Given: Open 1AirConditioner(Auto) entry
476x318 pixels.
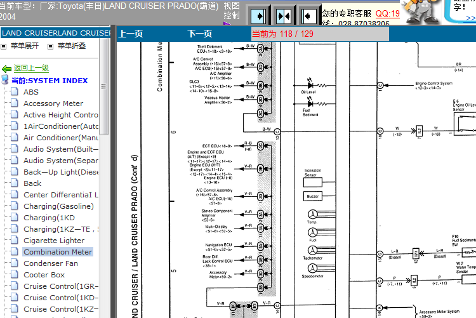Looking at the screenshot, I should [61, 126].
